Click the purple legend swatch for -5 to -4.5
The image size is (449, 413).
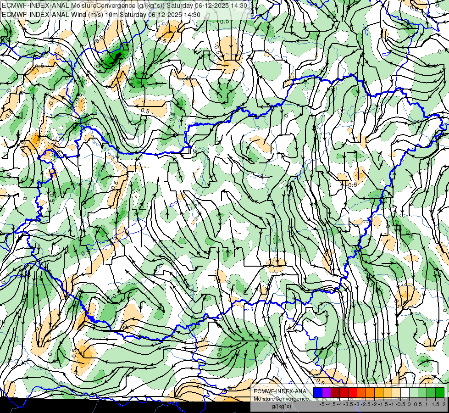tap(327, 393)
